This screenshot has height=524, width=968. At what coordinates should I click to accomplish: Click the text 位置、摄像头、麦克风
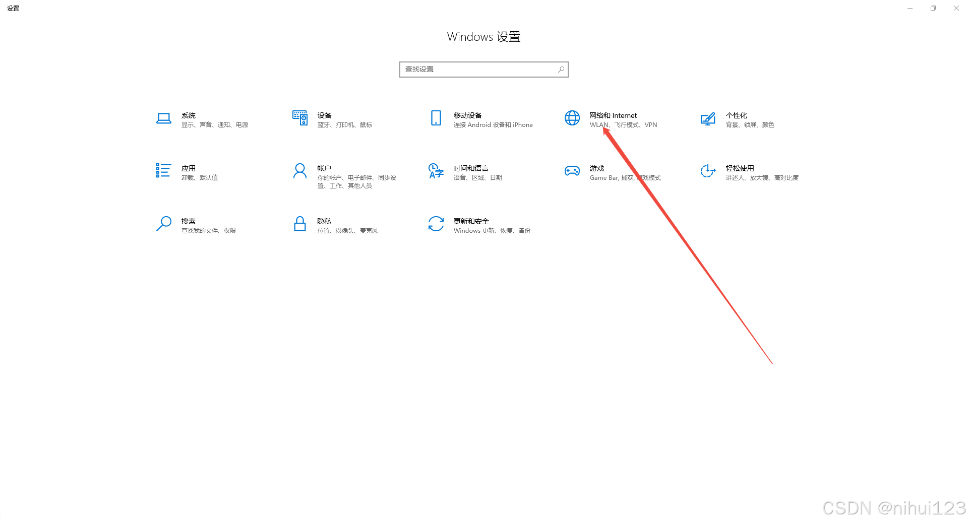tap(348, 231)
